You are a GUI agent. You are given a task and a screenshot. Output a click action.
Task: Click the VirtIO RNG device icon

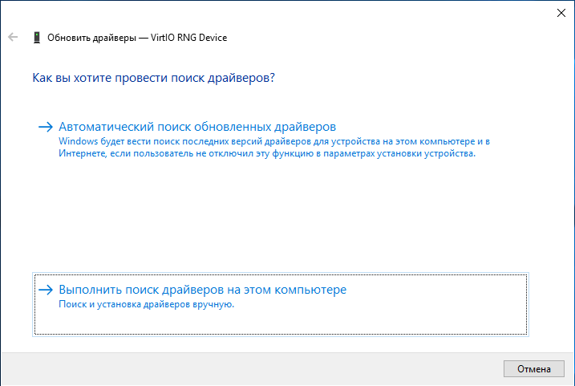pos(37,38)
